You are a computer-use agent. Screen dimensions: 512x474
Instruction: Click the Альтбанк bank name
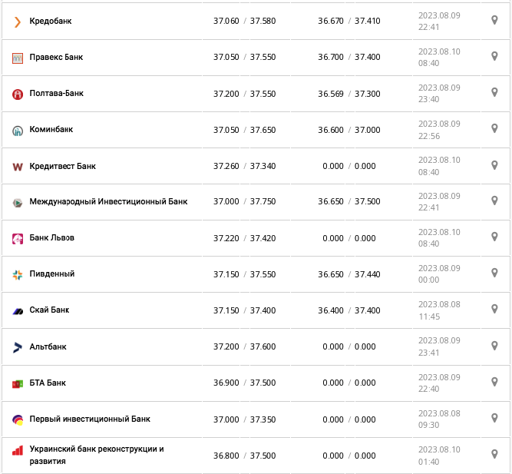pyautogui.click(x=48, y=346)
